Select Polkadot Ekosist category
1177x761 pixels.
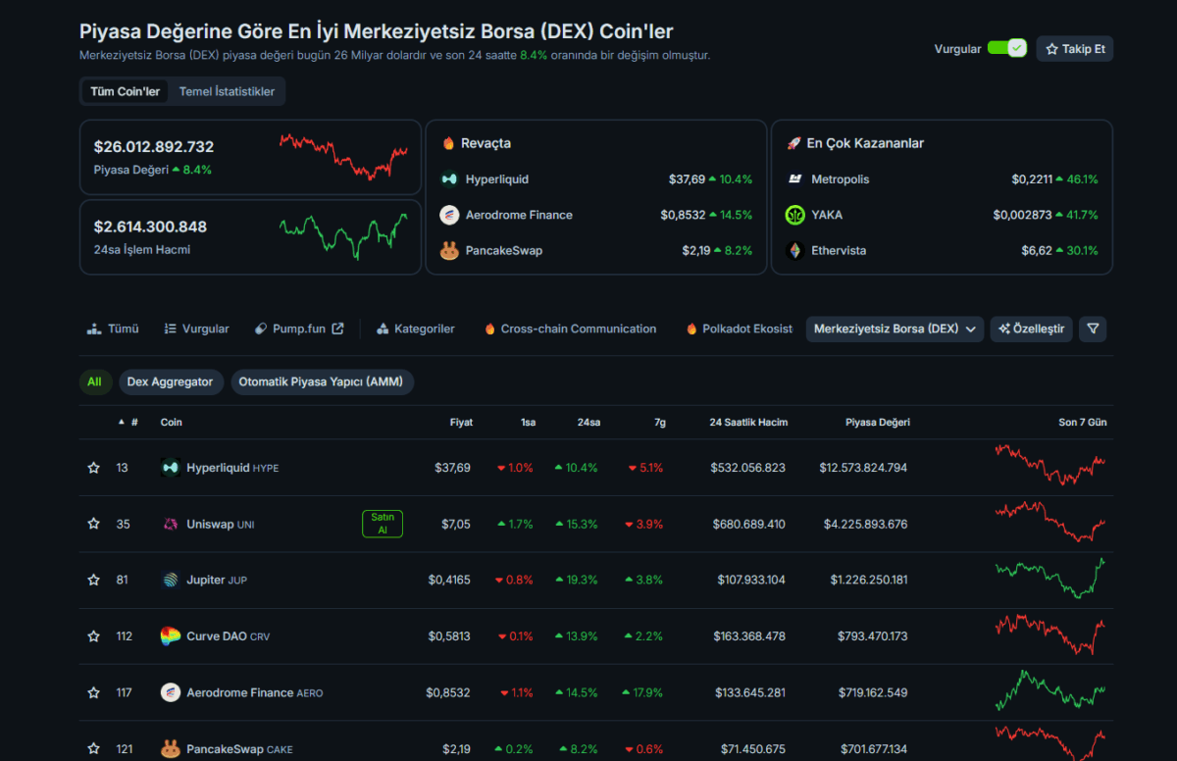(x=740, y=329)
